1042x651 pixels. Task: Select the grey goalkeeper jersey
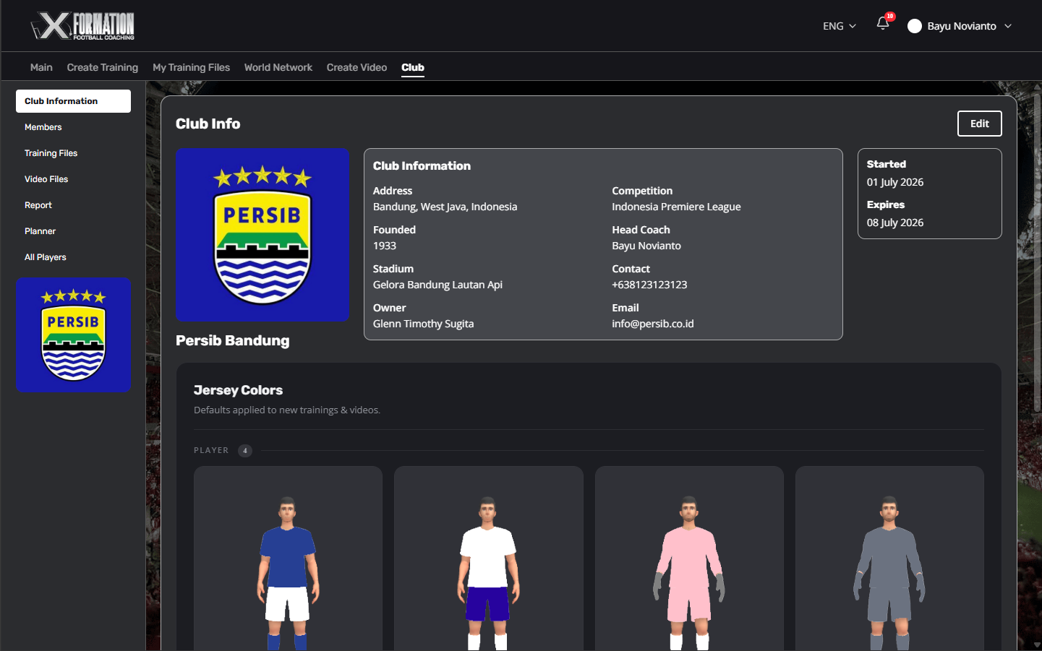click(x=889, y=559)
